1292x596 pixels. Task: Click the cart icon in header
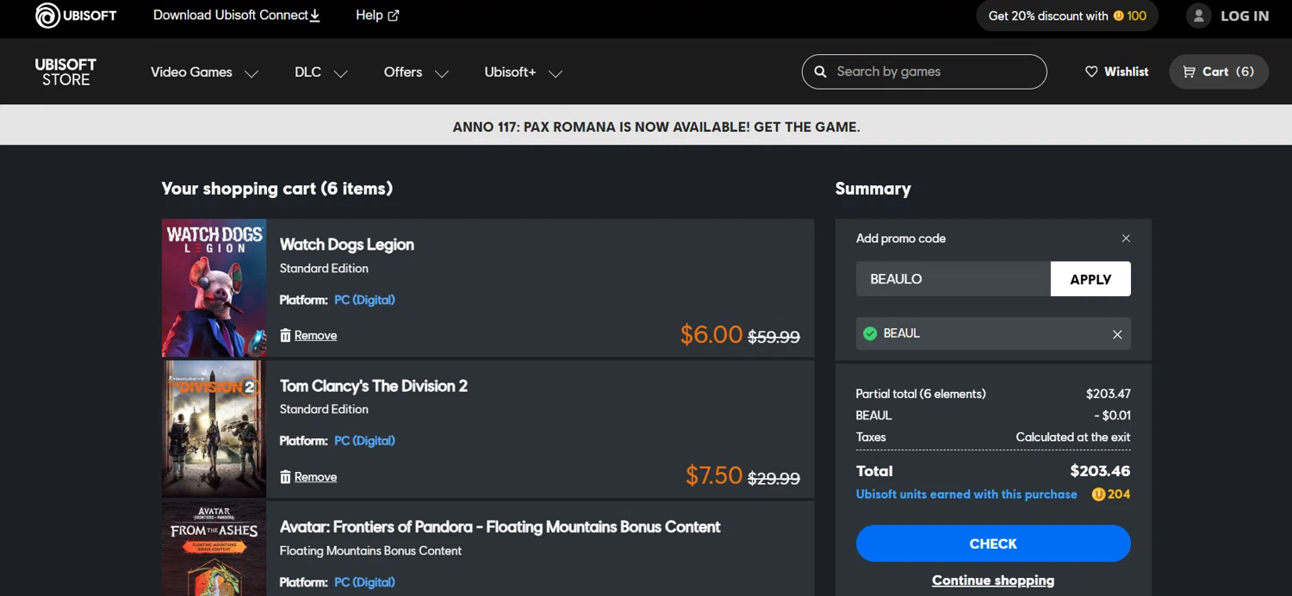coord(1190,71)
